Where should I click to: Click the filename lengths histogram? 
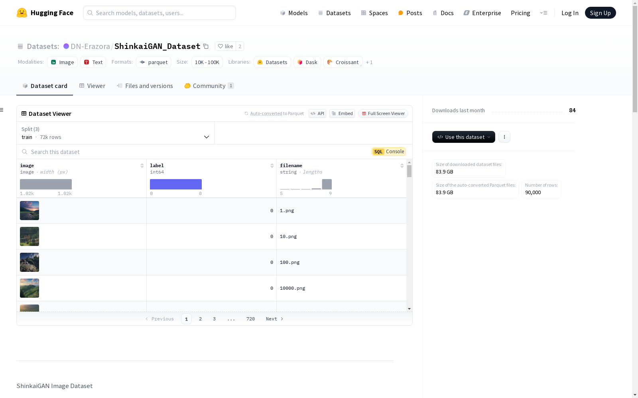click(306, 184)
